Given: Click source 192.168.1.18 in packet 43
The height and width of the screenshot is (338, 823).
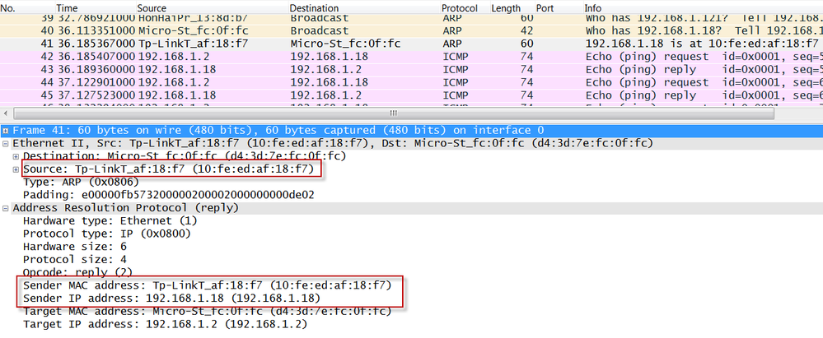Looking at the screenshot, I should coord(177,70).
